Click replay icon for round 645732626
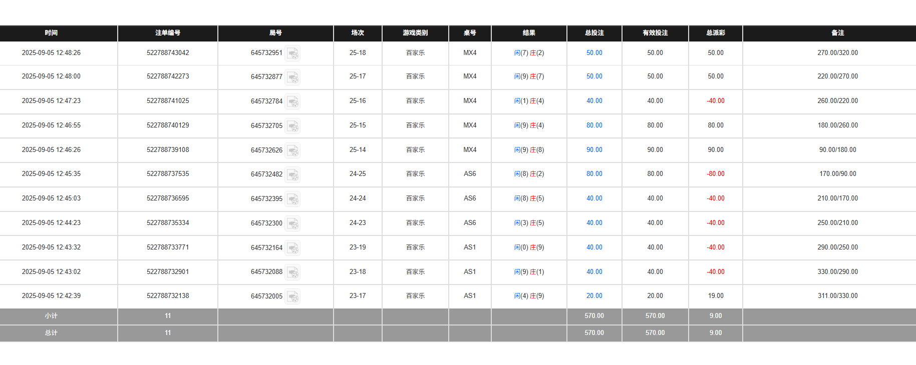This screenshot has height=365, width=916. [x=292, y=150]
